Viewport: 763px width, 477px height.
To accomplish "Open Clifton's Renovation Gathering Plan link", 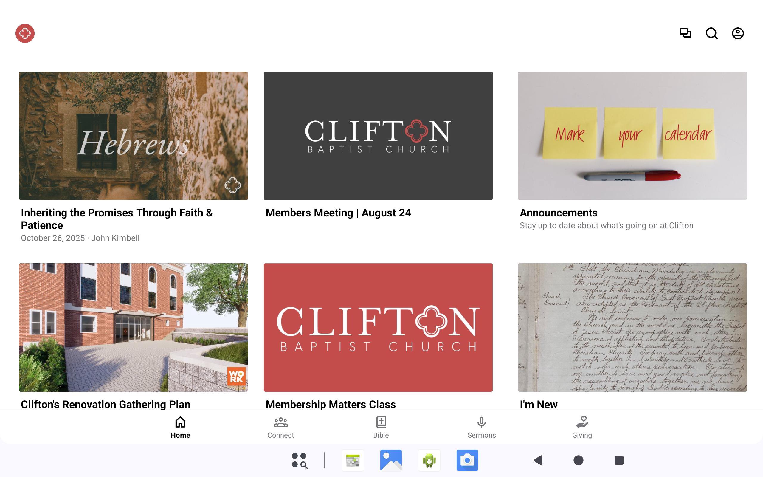I will 106,404.
